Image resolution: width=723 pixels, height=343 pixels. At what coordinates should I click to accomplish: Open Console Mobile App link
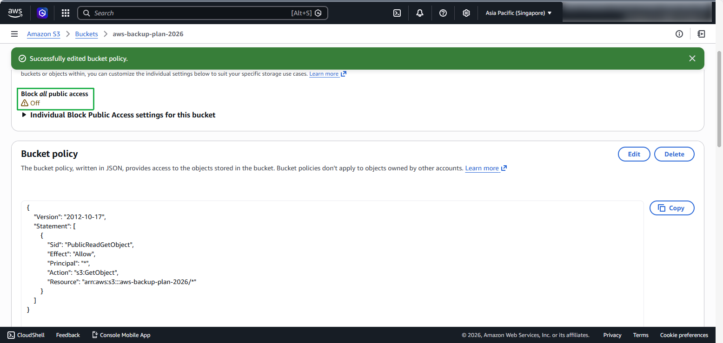coord(121,335)
